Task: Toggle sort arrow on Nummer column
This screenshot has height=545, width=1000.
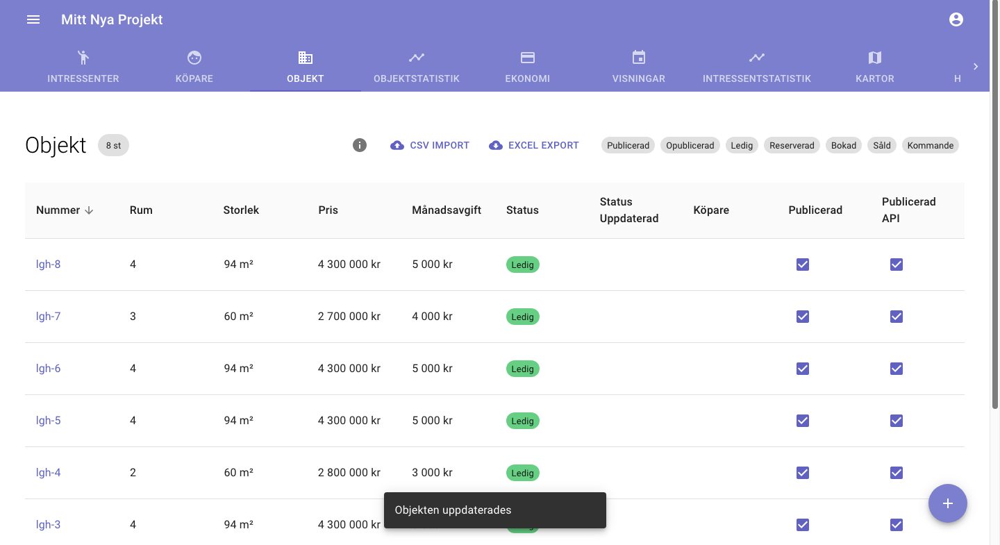Action: click(x=89, y=210)
